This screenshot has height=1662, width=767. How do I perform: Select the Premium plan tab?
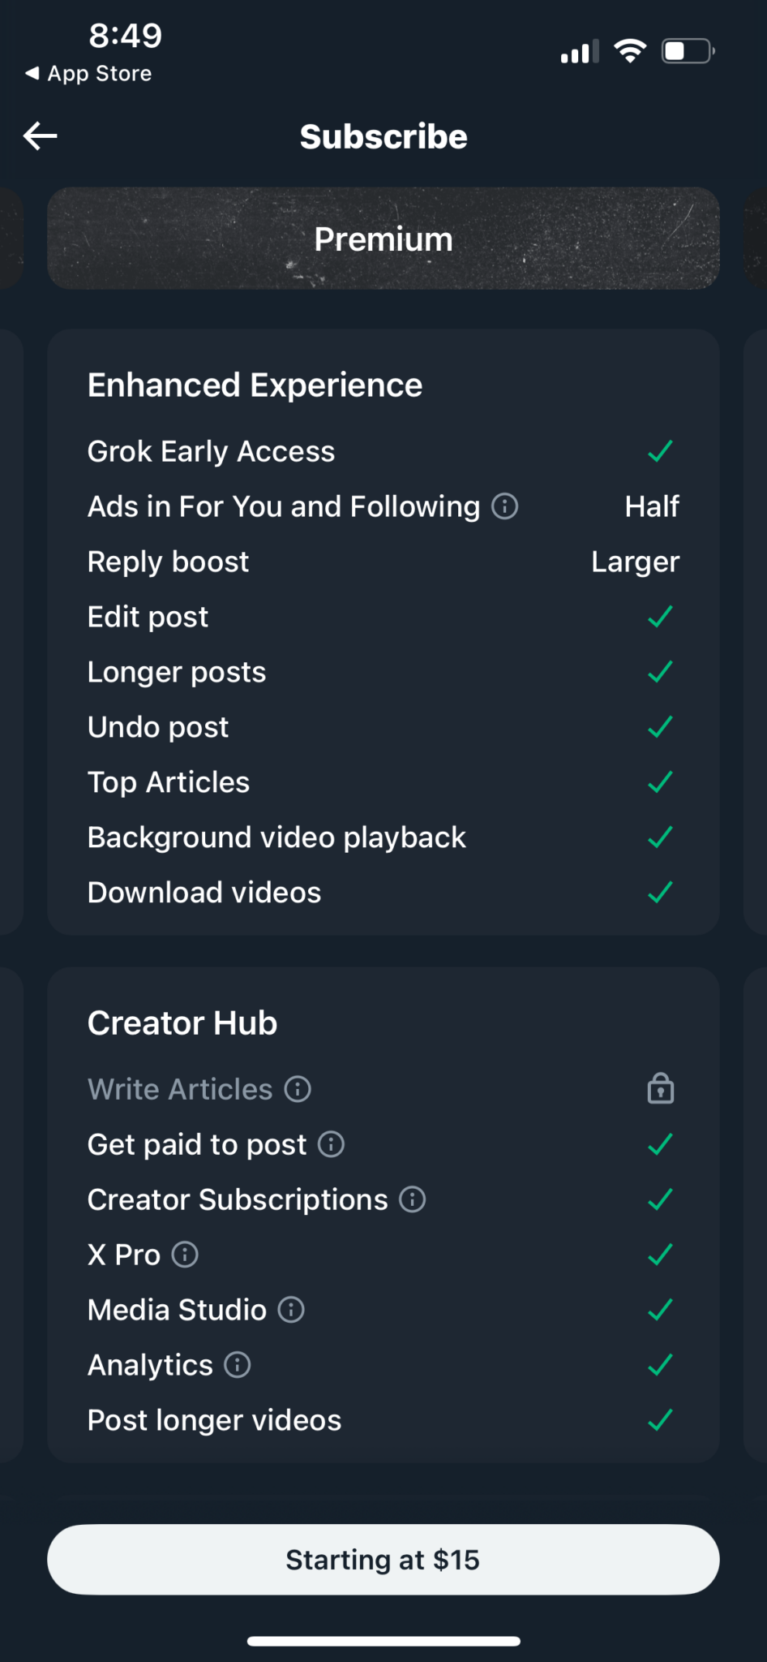(383, 239)
